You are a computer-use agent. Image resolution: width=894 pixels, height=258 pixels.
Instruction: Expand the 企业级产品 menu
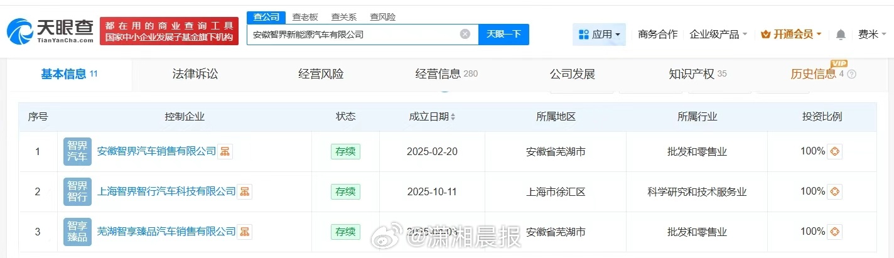[718, 35]
